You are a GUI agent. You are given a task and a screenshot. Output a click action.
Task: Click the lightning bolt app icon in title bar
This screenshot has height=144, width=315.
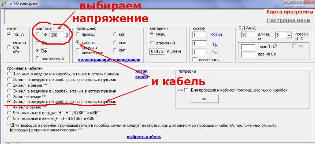coord(4,3)
